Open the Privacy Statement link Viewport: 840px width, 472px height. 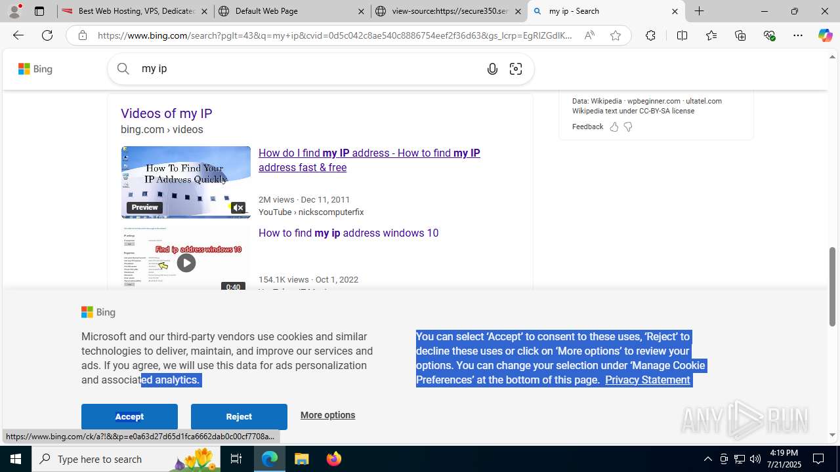(647, 380)
